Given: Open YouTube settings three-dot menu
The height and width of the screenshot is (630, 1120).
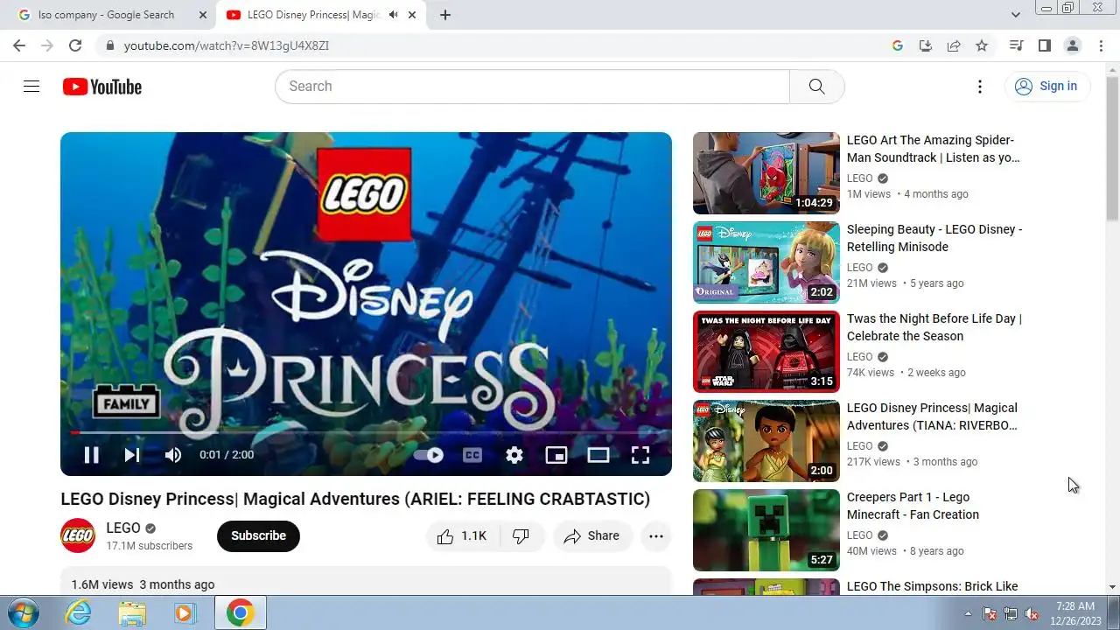Looking at the screenshot, I should (x=980, y=86).
